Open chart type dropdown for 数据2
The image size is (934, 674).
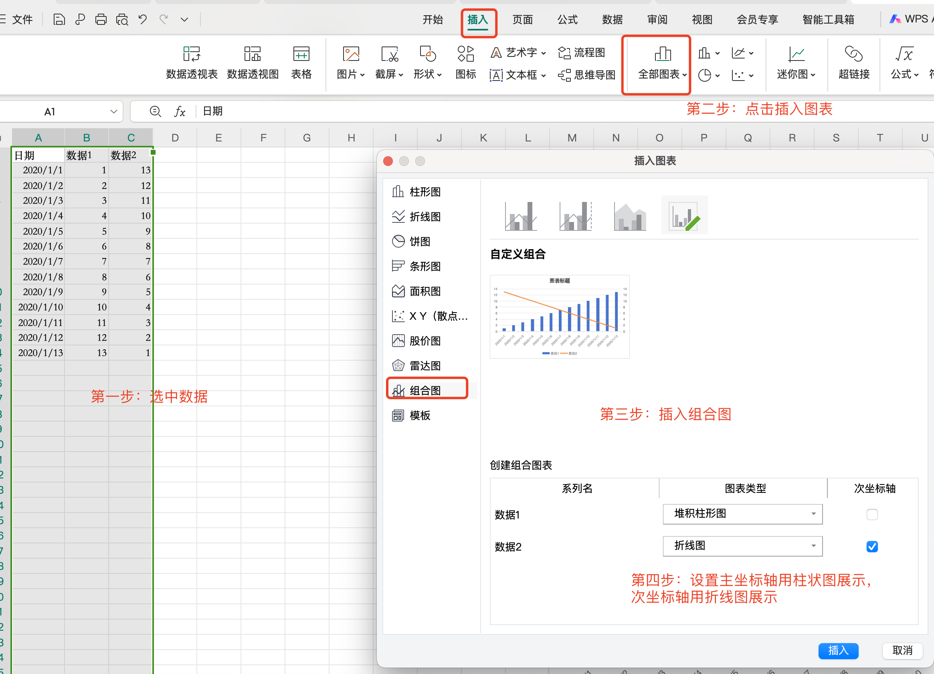(813, 546)
